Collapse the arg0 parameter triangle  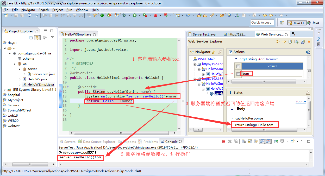pos(236,59)
